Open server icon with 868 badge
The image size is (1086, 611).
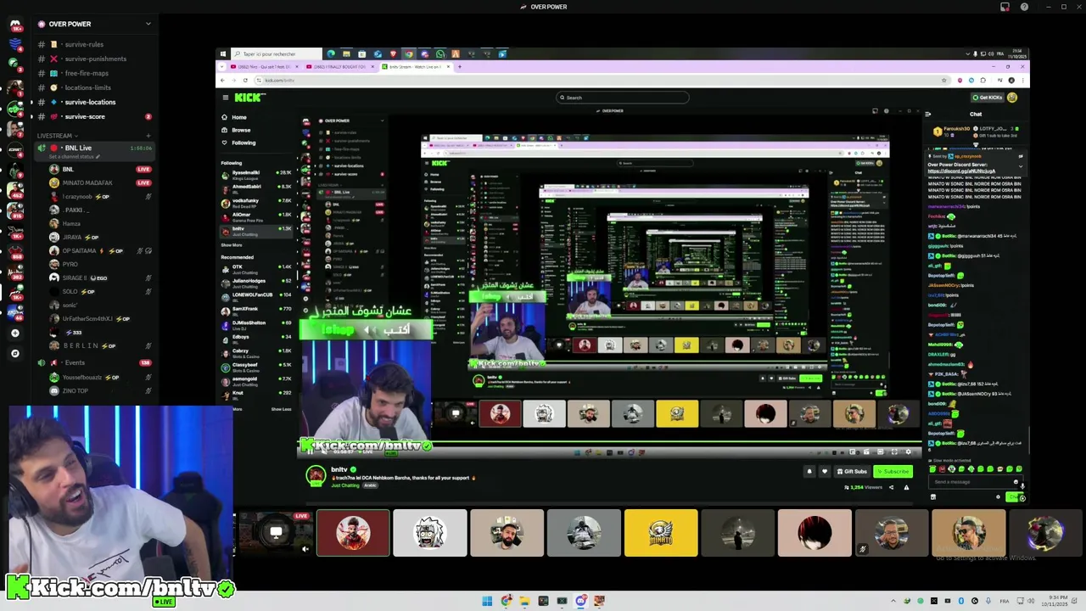(x=14, y=252)
